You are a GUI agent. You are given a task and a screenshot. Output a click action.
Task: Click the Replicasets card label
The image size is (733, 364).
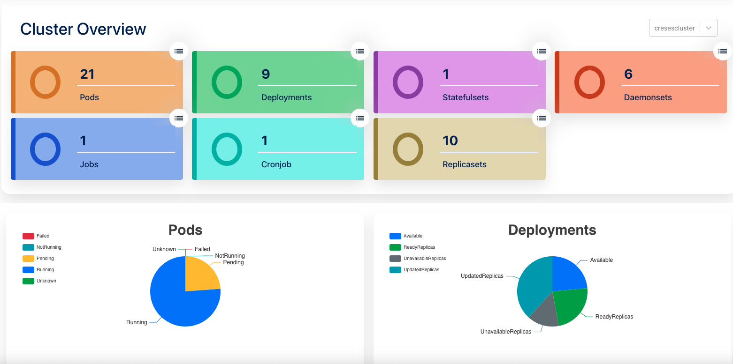464,164
